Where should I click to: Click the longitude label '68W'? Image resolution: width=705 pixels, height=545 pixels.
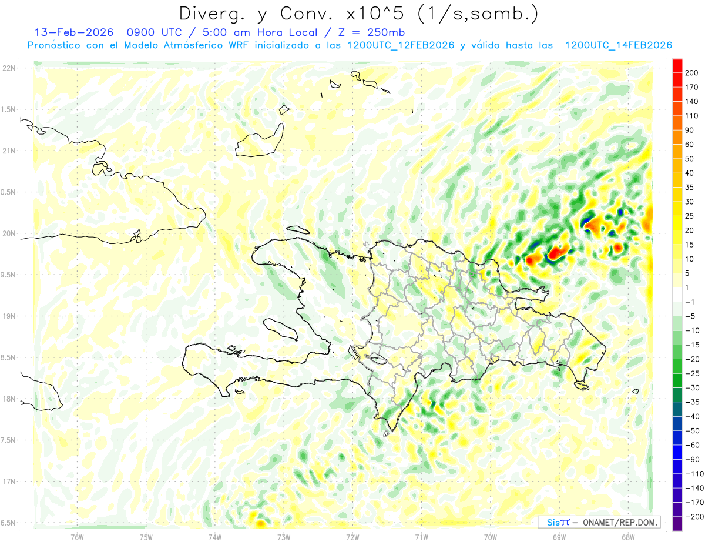(x=627, y=536)
